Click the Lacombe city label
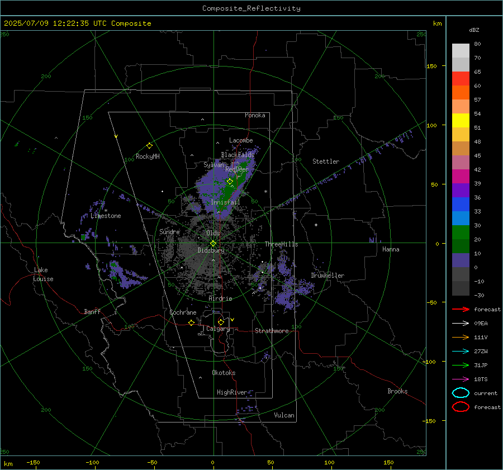The image size is (503, 470). tap(241, 140)
